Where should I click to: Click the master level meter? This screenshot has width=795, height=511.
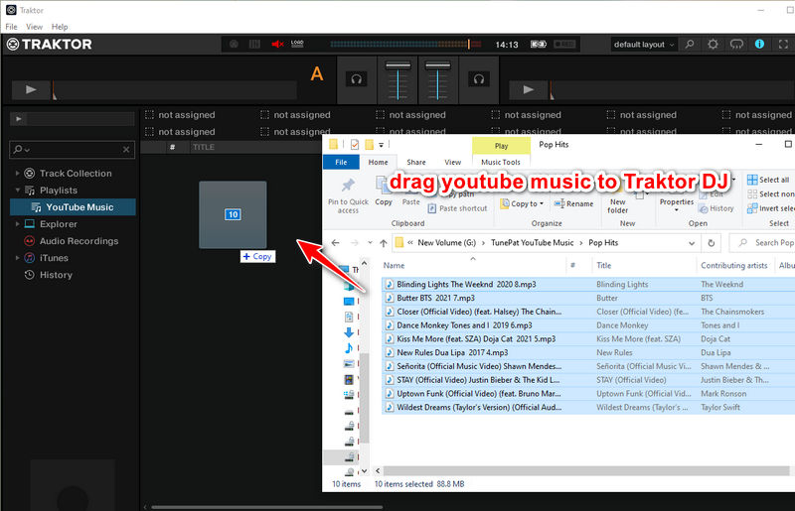point(405,44)
